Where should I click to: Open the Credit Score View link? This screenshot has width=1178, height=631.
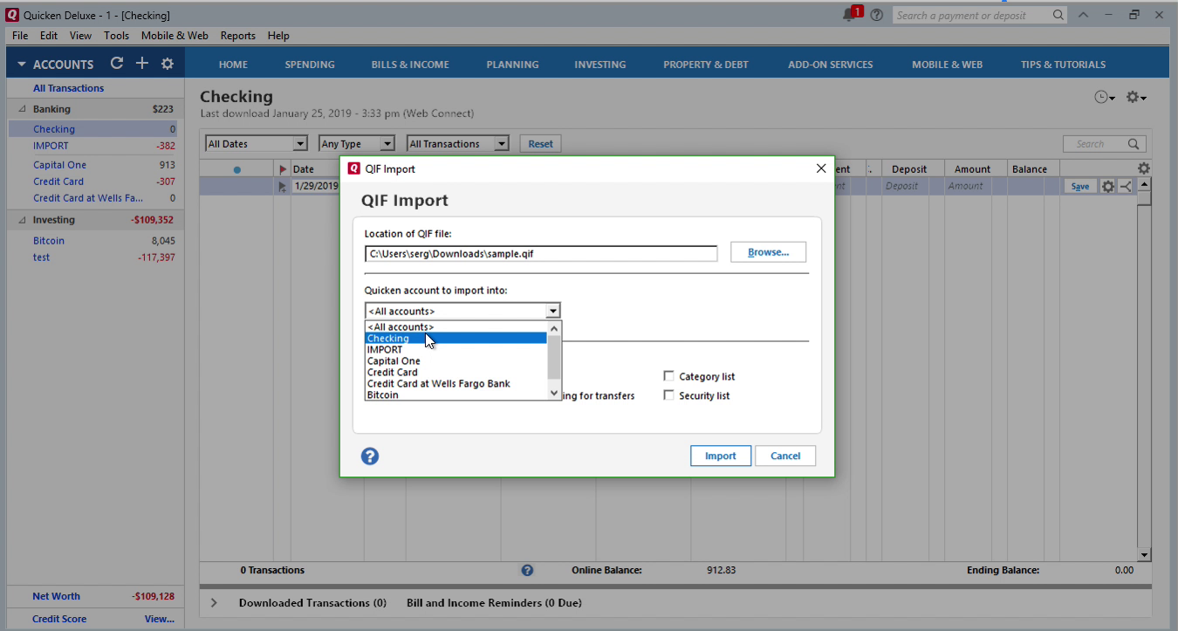point(160,619)
